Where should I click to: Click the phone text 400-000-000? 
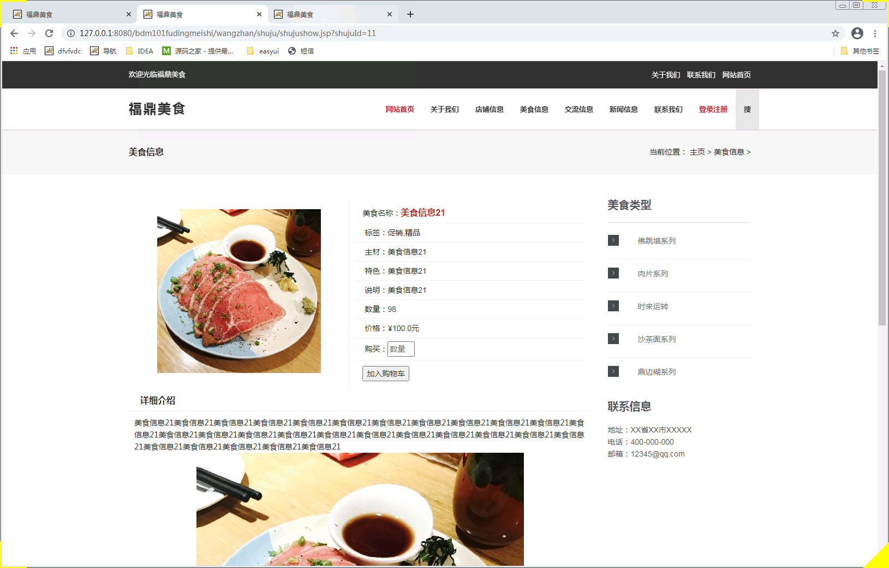click(x=652, y=442)
